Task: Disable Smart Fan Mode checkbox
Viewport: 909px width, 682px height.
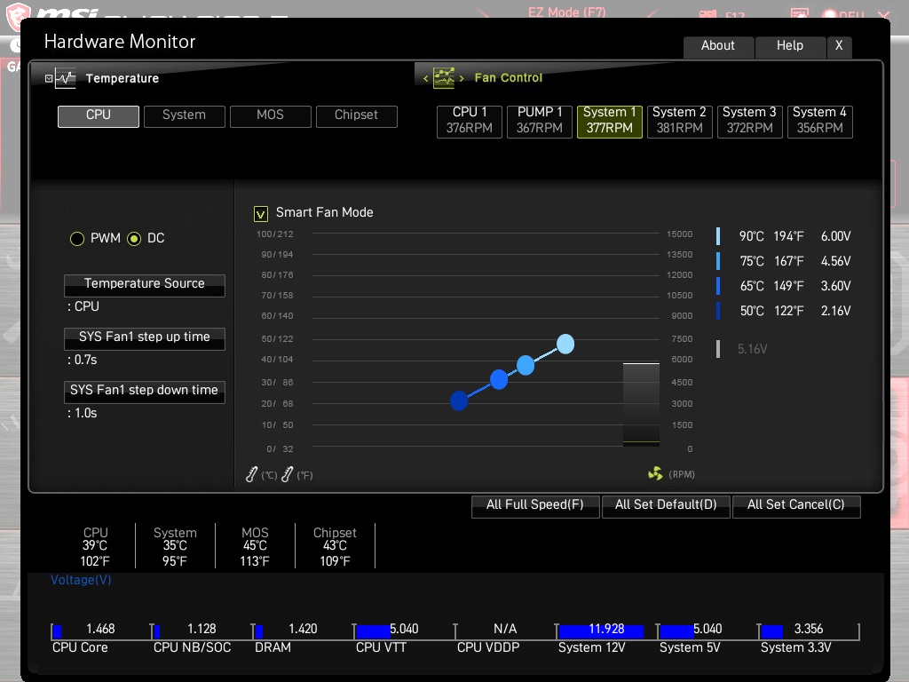Action: [261, 214]
